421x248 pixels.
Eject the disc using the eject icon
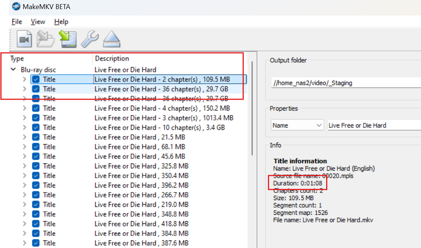(111, 39)
